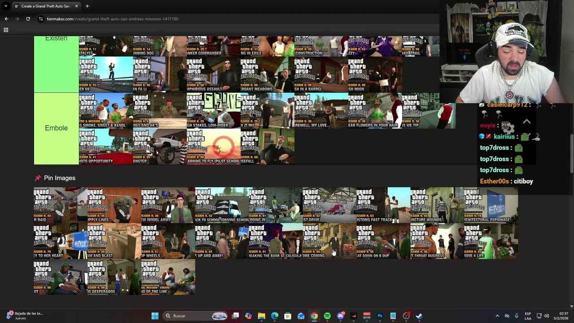Open Photoshop from the taskbar

tap(380, 316)
